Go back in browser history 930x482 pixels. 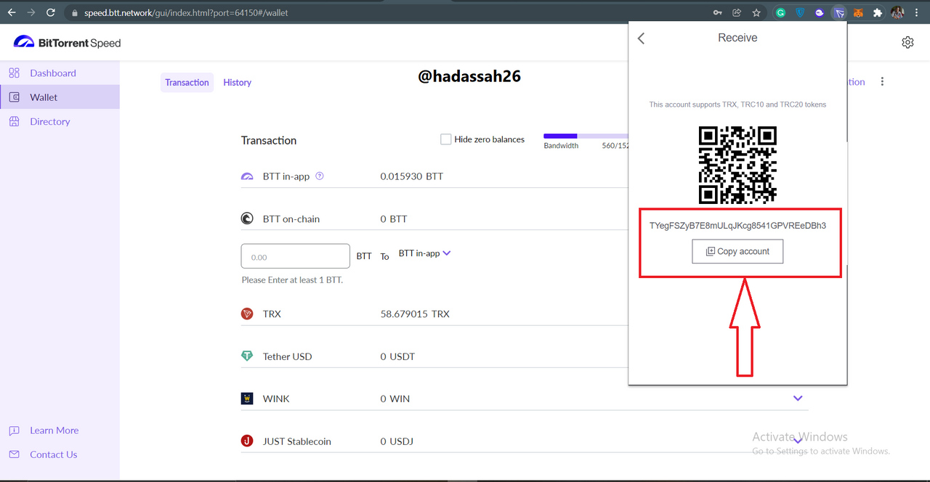(12, 13)
